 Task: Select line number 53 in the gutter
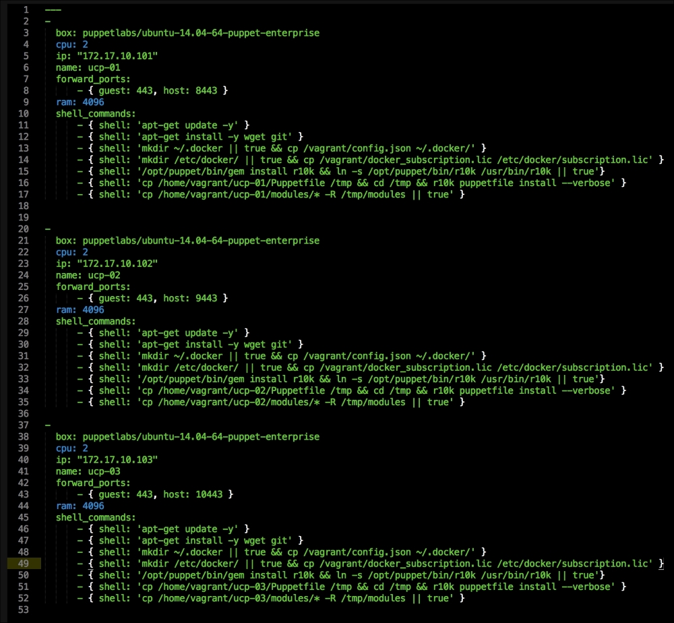[x=24, y=610]
